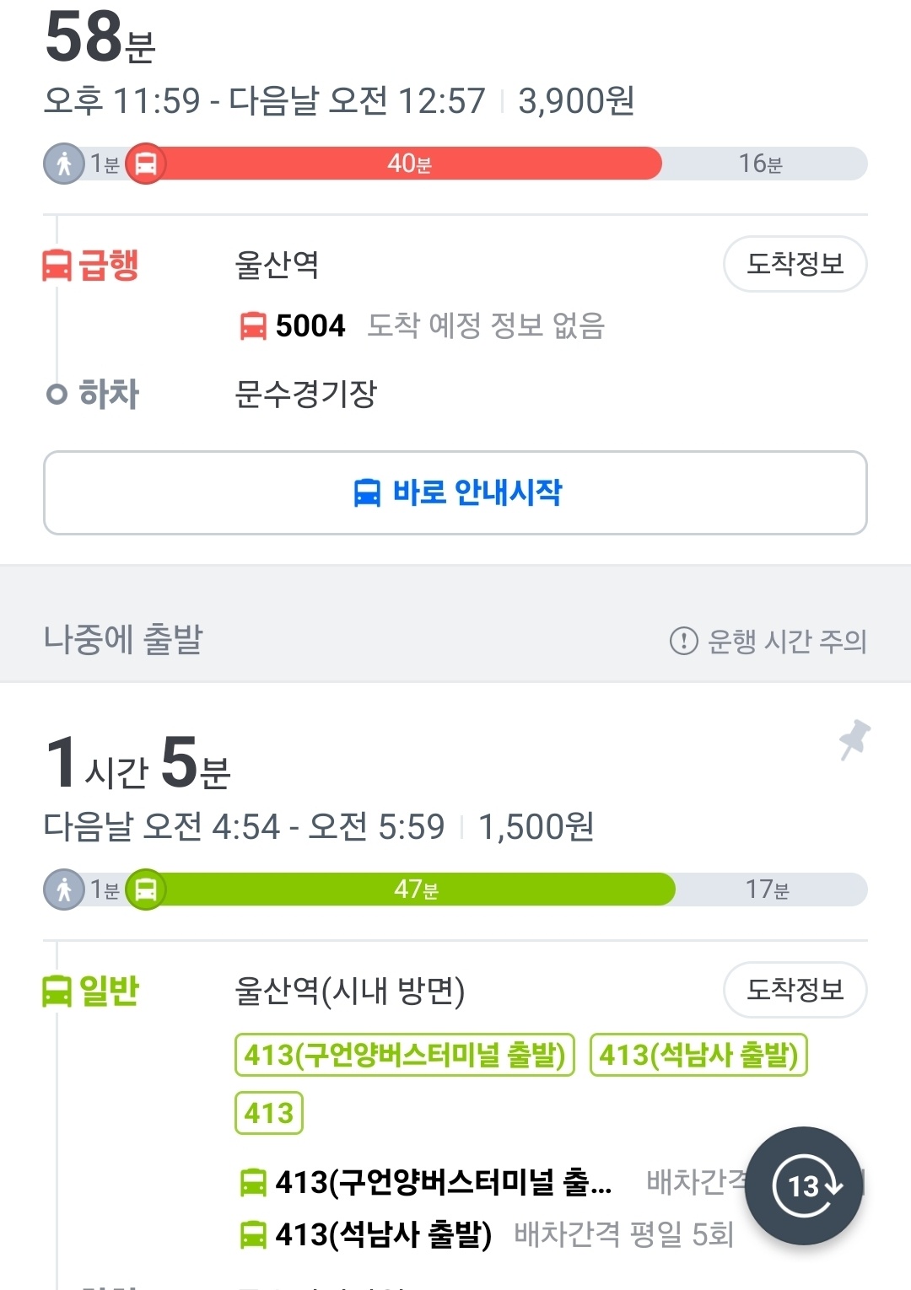Click the red express bus icon on timeline
The height and width of the screenshot is (1290, 911).
coord(146,164)
